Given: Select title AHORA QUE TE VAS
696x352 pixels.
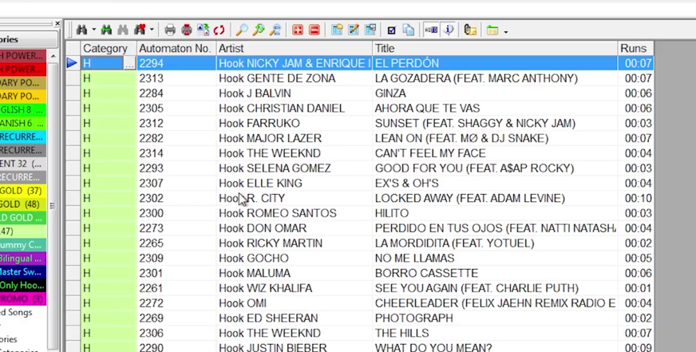Looking at the screenshot, I should 427,109.
